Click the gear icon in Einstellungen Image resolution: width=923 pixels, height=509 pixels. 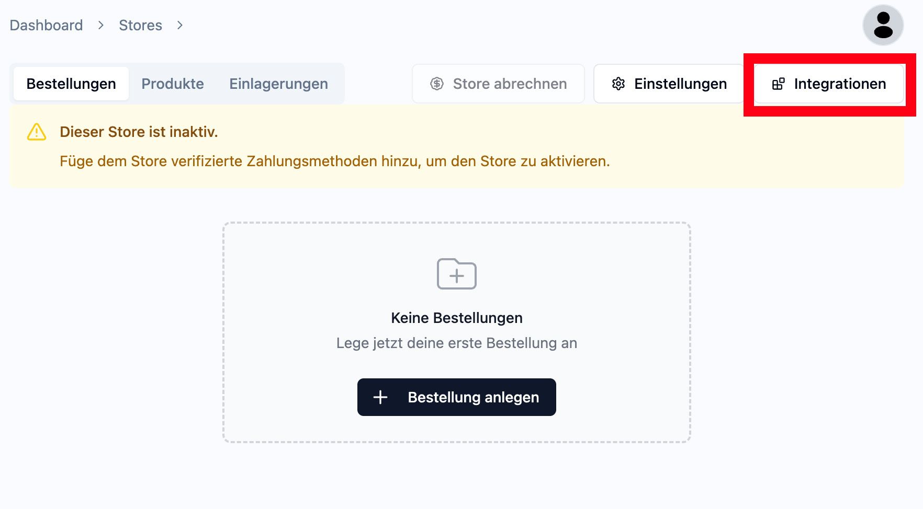[618, 84]
